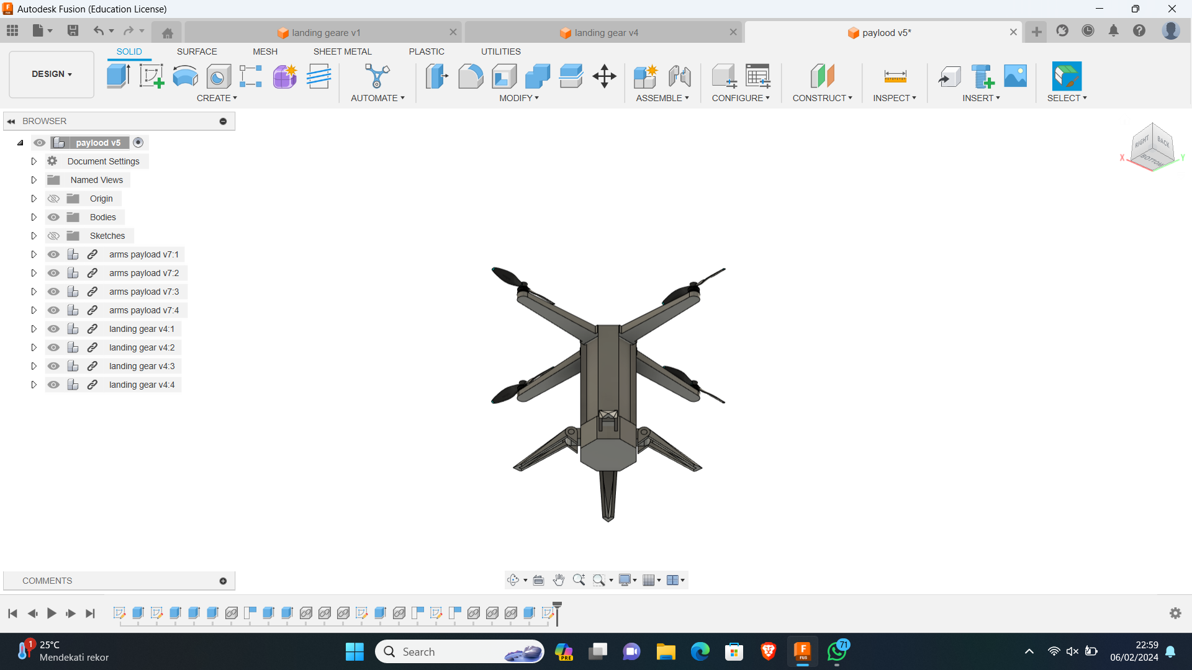This screenshot has height=670, width=1192.
Task: Click the Create Sketch icon
Action: pyautogui.click(x=151, y=76)
